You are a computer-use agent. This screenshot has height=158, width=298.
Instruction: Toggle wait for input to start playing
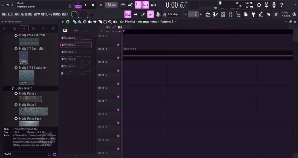(x=130, y=5)
